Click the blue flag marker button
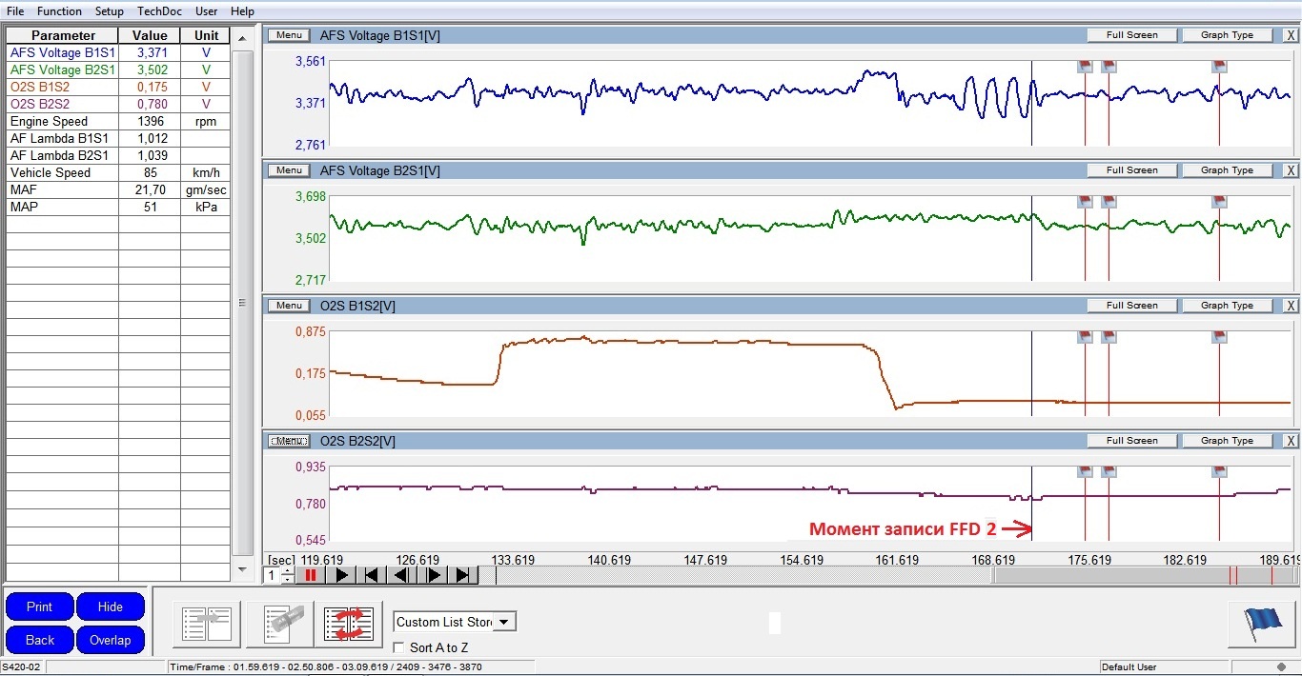This screenshot has width=1302, height=676. pos(1261,625)
